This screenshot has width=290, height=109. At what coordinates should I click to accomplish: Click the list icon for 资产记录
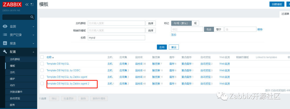click(x=5, y=35)
